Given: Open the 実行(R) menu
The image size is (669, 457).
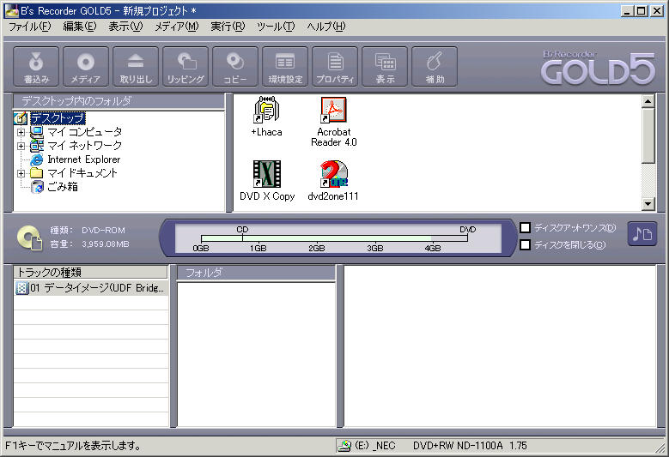Looking at the screenshot, I should (x=228, y=27).
